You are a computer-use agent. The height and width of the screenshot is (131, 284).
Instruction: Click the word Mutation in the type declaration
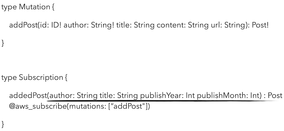(35, 7)
